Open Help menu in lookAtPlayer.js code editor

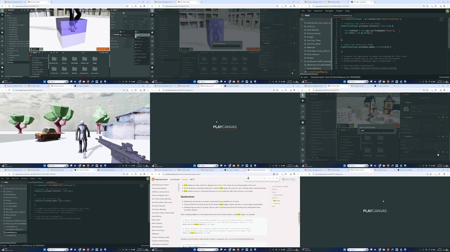click(39, 178)
